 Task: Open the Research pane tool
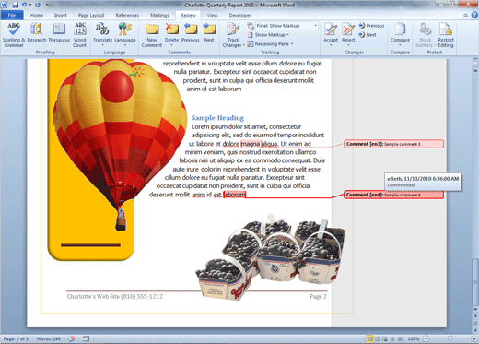pos(37,32)
